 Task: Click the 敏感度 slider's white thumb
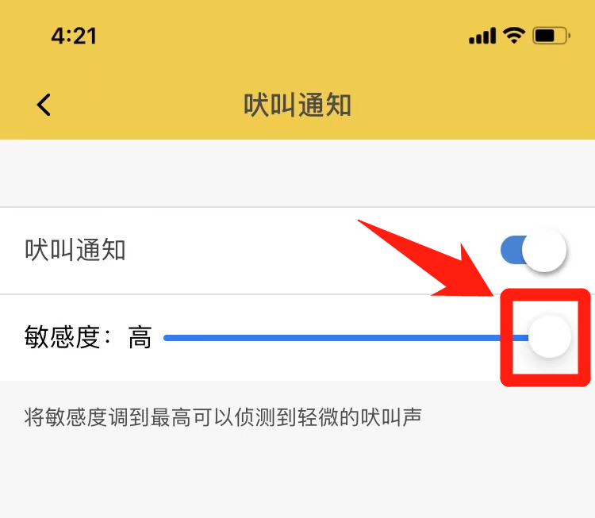550,336
